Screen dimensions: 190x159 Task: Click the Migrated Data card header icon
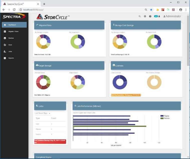[37, 25]
